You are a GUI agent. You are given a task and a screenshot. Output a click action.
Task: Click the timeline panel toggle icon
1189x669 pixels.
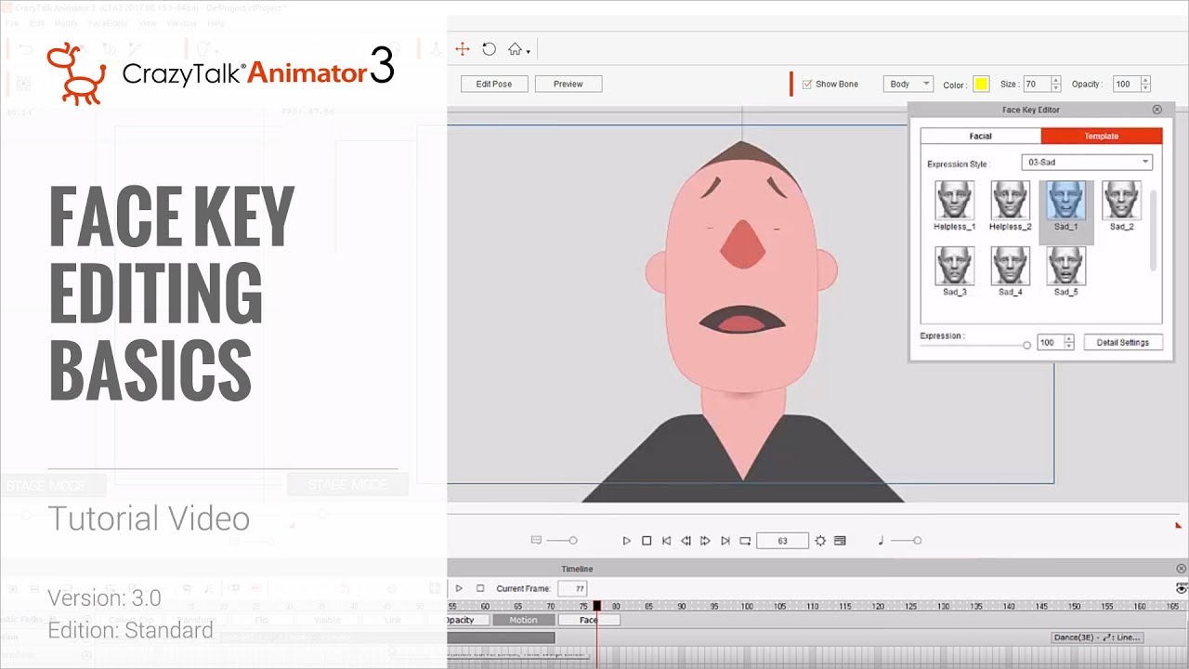click(840, 541)
